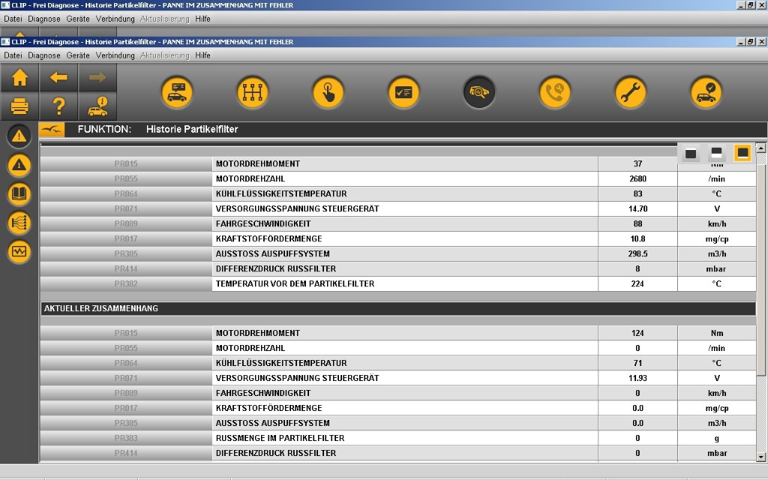The width and height of the screenshot is (768, 480).
Task: Click the phone with clock icon
Action: (554, 93)
